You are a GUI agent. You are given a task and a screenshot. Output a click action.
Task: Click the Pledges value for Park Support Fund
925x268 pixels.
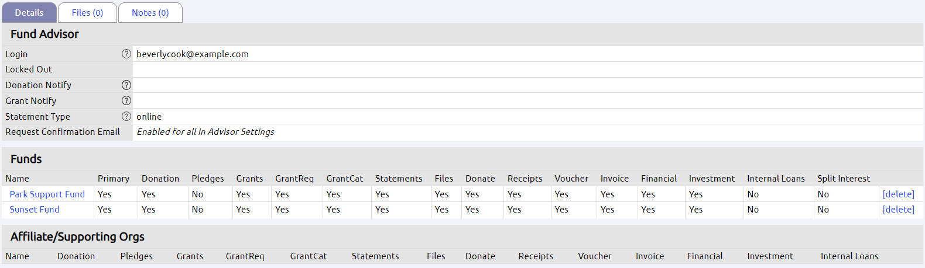tap(197, 194)
